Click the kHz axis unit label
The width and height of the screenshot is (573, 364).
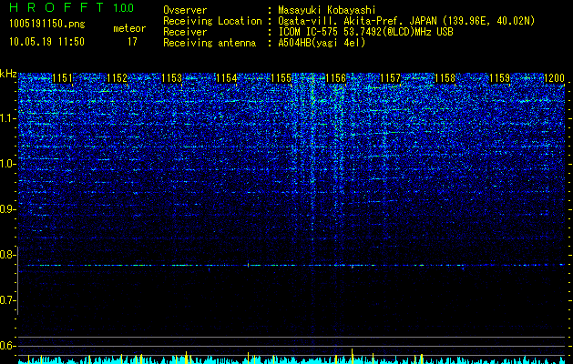coord(8,74)
